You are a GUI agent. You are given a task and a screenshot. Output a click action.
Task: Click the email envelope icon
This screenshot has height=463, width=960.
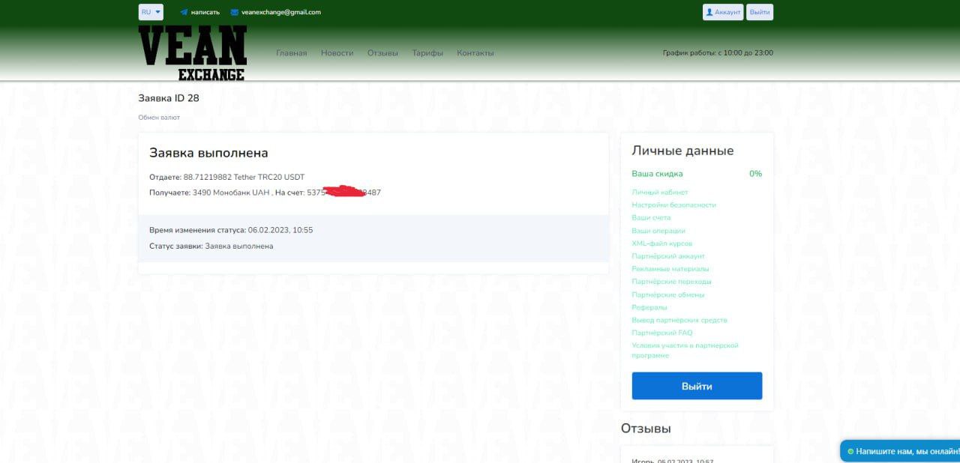pos(235,12)
